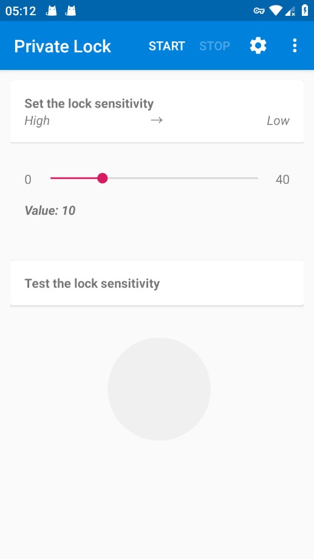Tap the Wi-Fi status icon

click(x=276, y=11)
